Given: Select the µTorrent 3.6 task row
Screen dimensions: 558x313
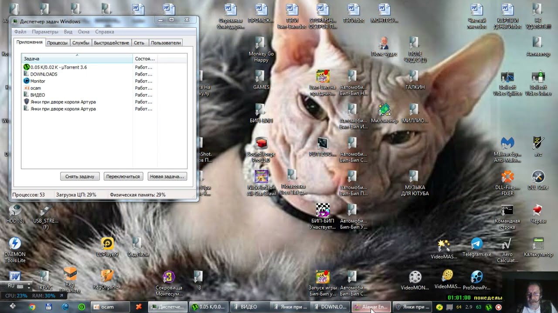Looking at the screenshot, I should (88, 67).
